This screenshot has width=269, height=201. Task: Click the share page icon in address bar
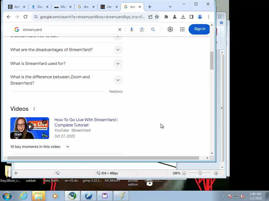click(150, 17)
